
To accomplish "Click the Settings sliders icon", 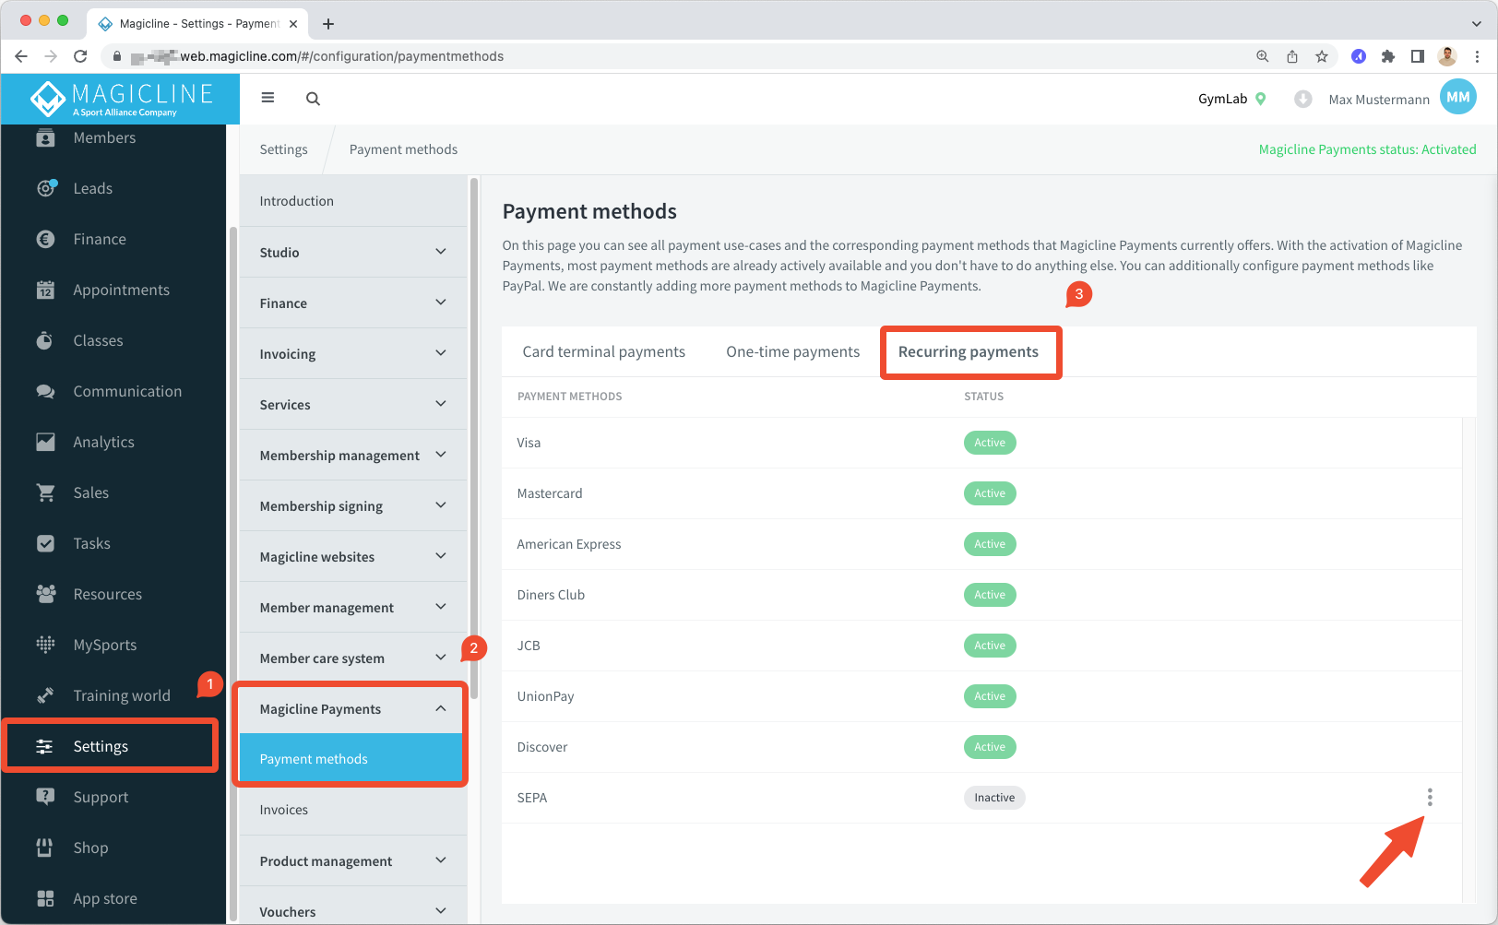I will [44, 746].
